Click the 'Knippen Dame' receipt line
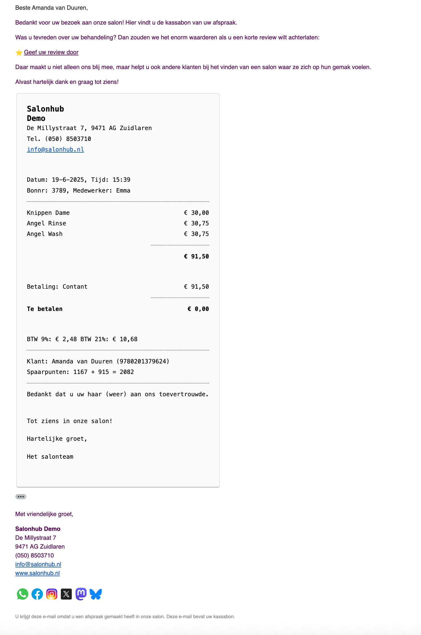421x635 pixels. pos(48,213)
